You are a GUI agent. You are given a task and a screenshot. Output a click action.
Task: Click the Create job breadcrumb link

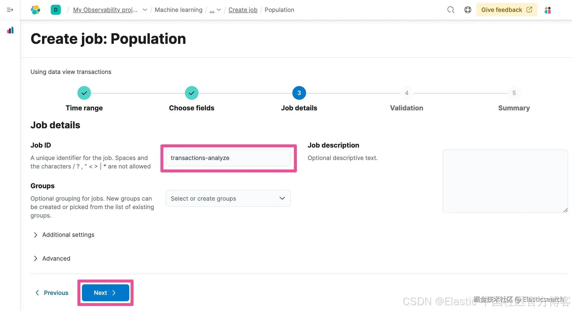point(243,10)
